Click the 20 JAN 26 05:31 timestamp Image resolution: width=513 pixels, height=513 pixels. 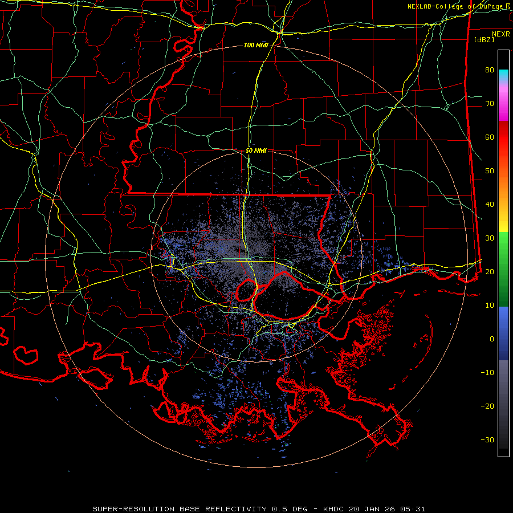click(387, 509)
